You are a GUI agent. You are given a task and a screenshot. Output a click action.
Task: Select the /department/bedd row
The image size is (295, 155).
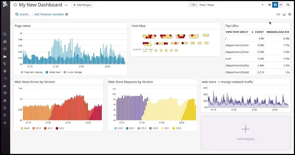coord(257,72)
